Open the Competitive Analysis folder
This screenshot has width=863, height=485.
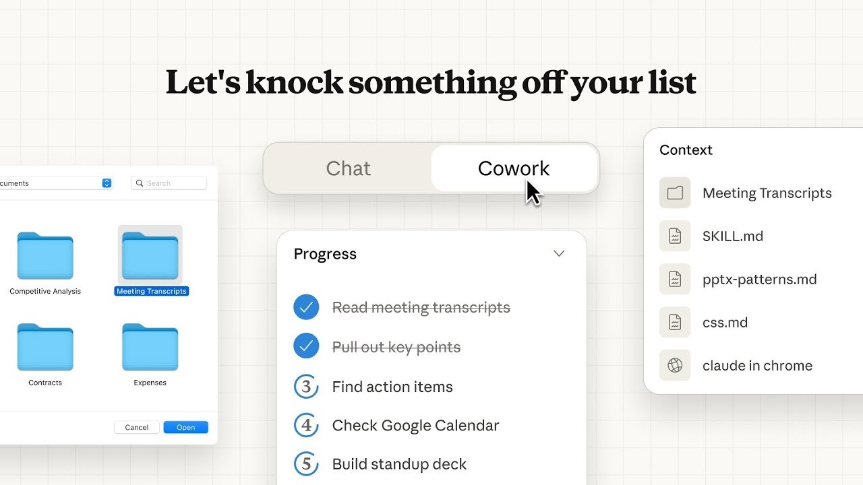[x=44, y=256]
